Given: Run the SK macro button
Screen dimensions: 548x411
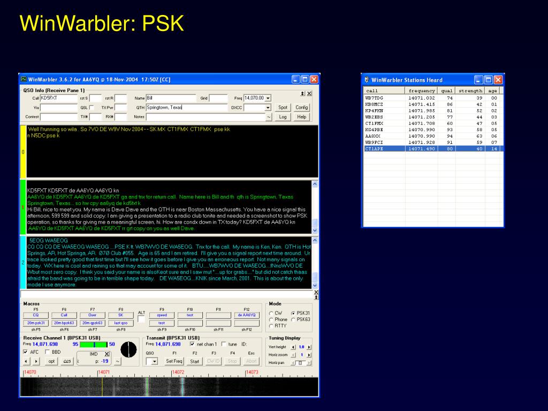Looking at the screenshot, I should [120, 315].
